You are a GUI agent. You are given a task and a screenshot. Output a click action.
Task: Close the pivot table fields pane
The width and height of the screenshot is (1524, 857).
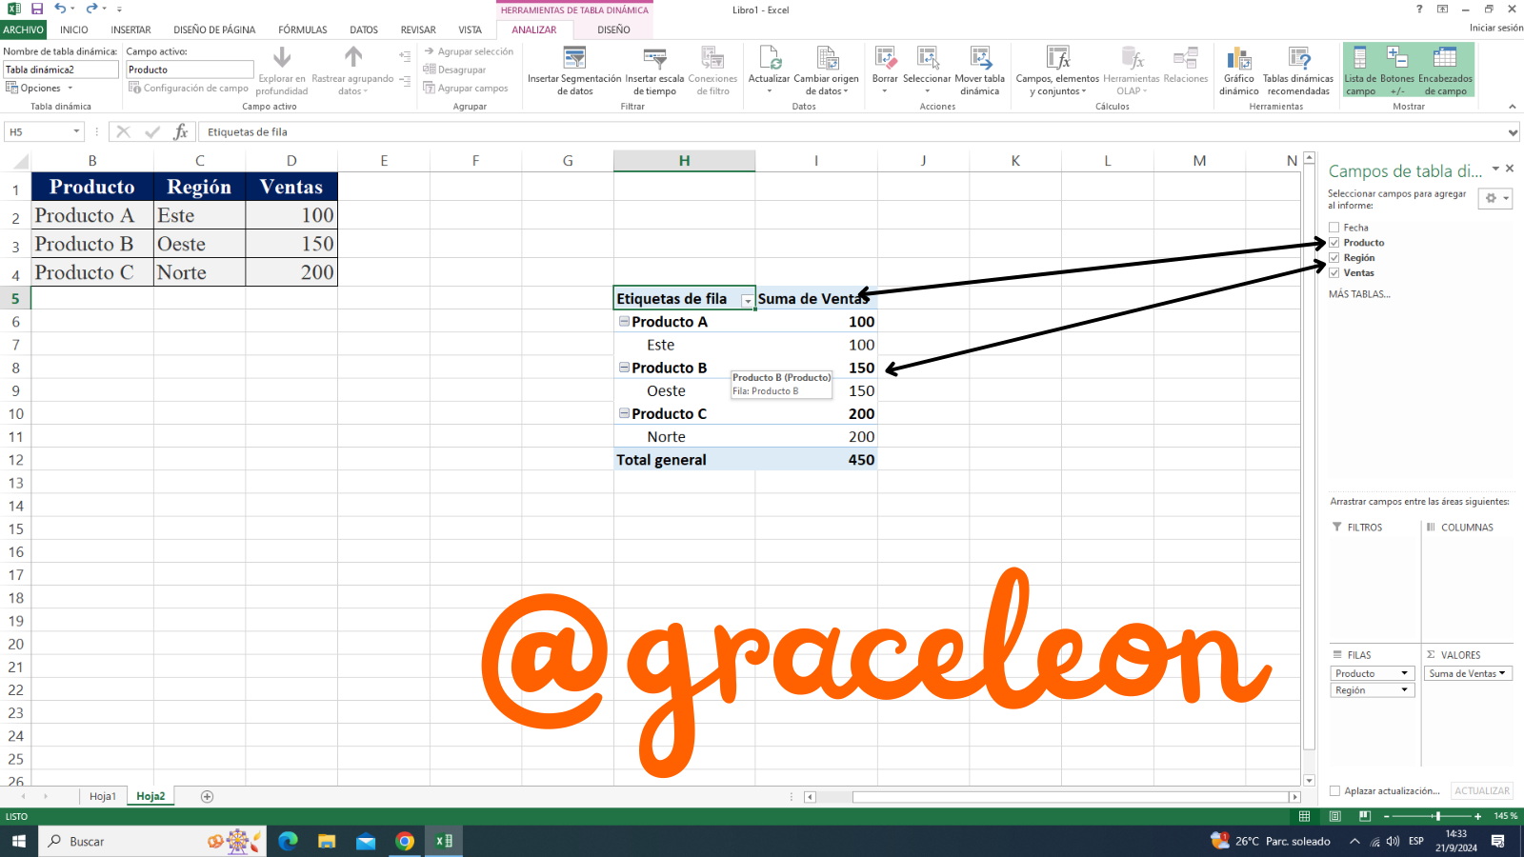[1510, 169]
